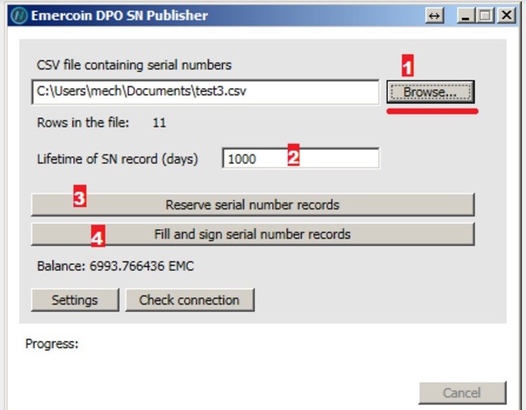Click Reserve serial number records
The width and height of the screenshot is (526, 410).
[253, 204]
